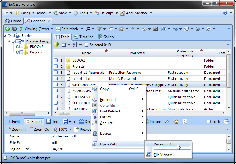Click the padlock icon in the lower pane
Image resolution: width=236 pixels, height=164 pixels.
pyautogui.click(x=176, y=122)
